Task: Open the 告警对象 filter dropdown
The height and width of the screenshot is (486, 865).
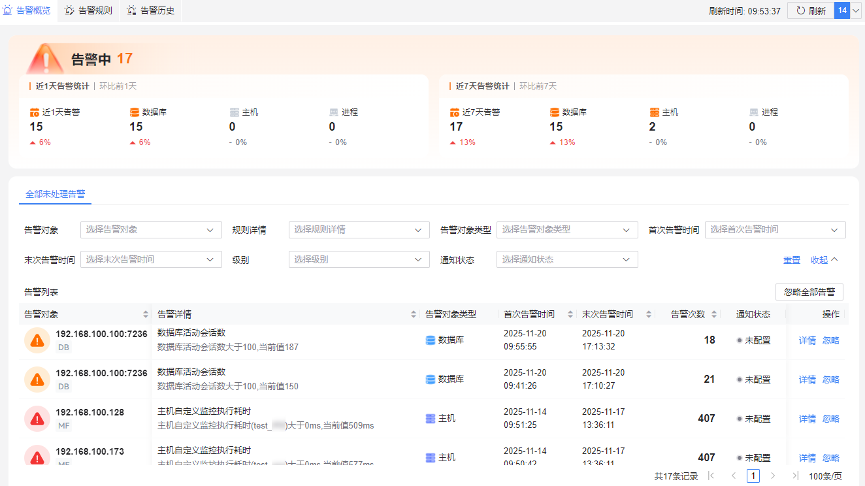Action: tap(151, 230)
